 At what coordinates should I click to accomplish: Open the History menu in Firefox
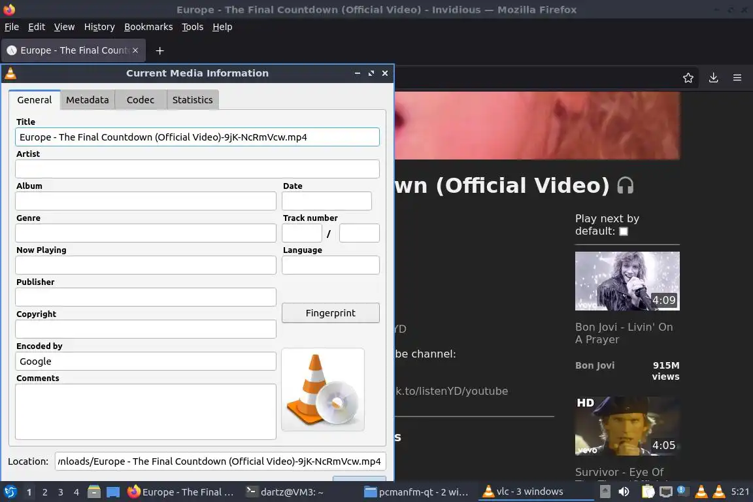(x=99, y=27)
